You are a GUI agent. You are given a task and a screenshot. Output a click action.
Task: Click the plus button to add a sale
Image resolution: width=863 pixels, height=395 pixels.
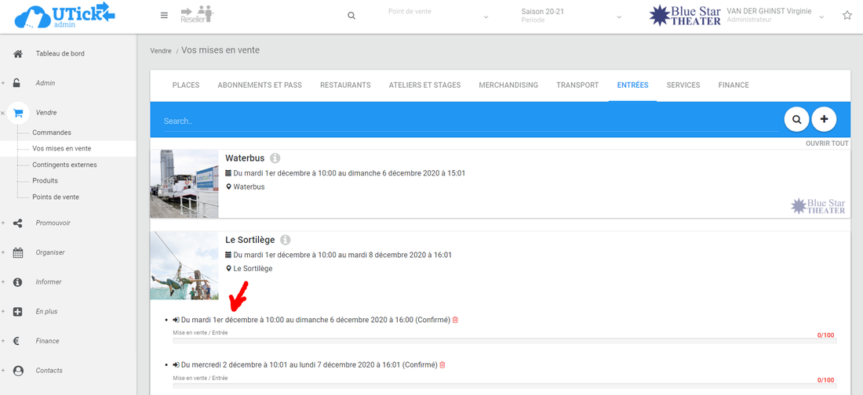824,120
